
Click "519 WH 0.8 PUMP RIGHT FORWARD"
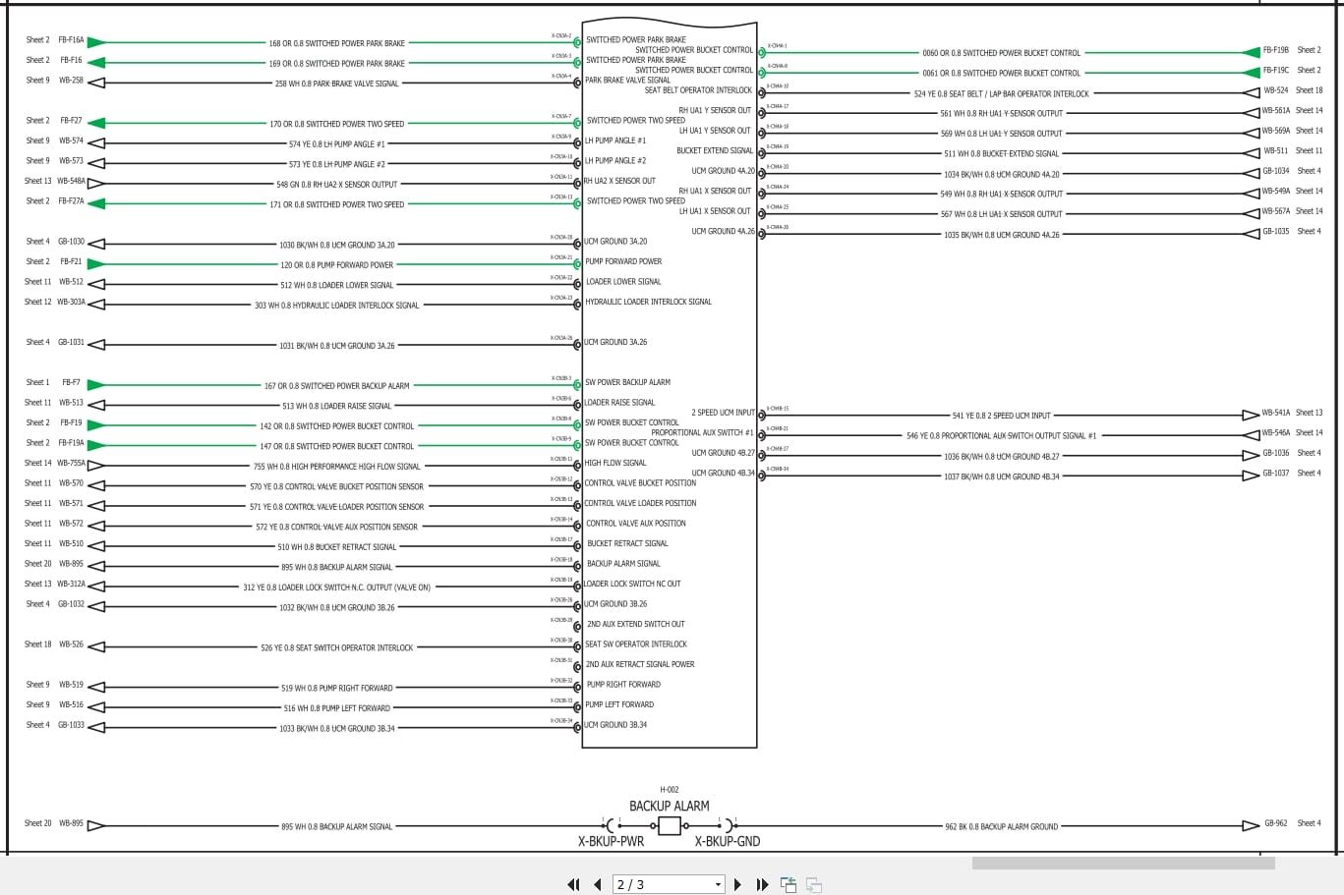337,689
